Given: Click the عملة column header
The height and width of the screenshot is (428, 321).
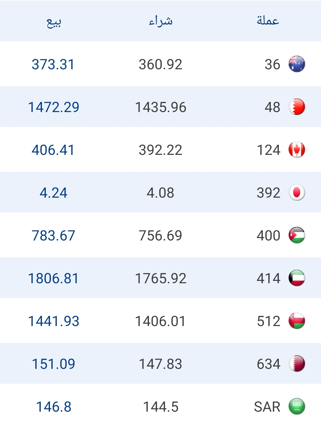Looking at the screenshot, I should click(x=268, y=21).
